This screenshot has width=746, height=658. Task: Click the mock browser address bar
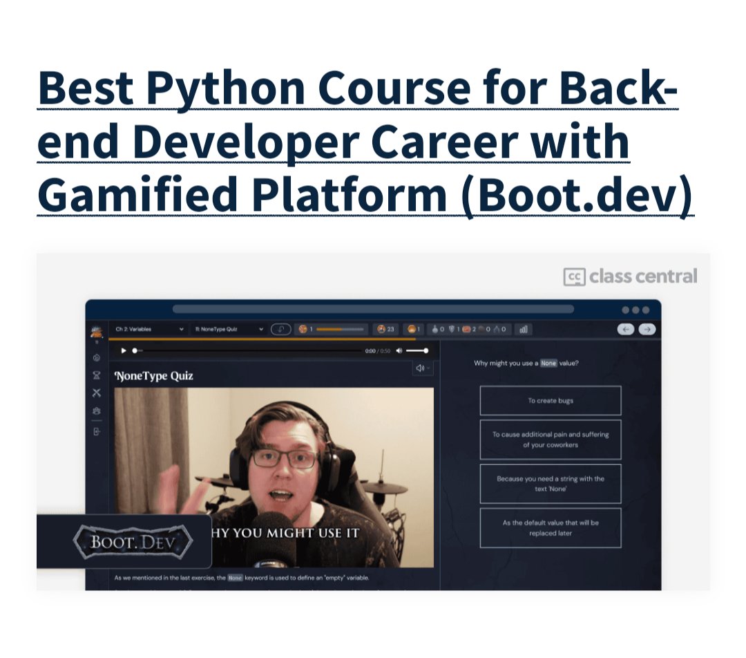[x=373, y=310]
